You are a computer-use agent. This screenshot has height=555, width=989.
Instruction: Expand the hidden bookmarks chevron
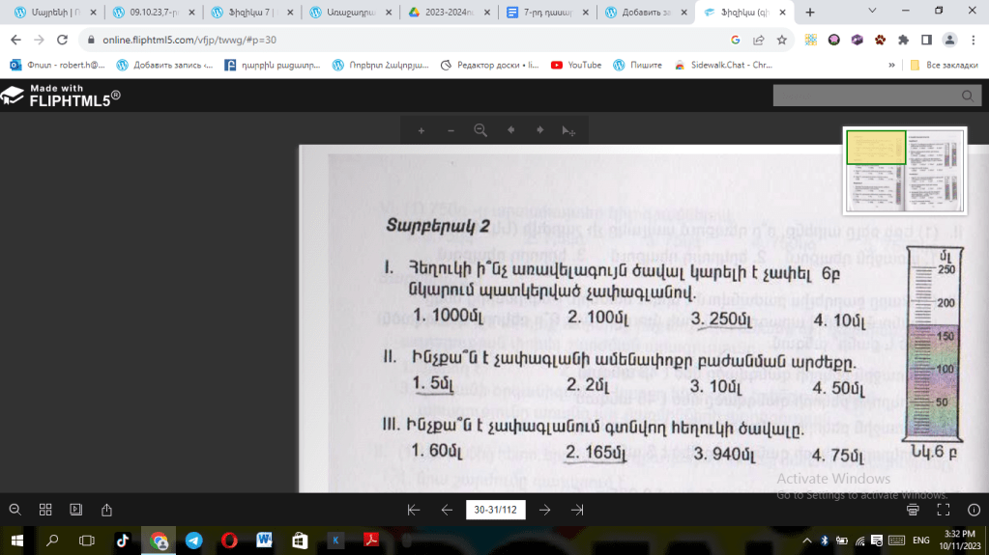(891, 65)
